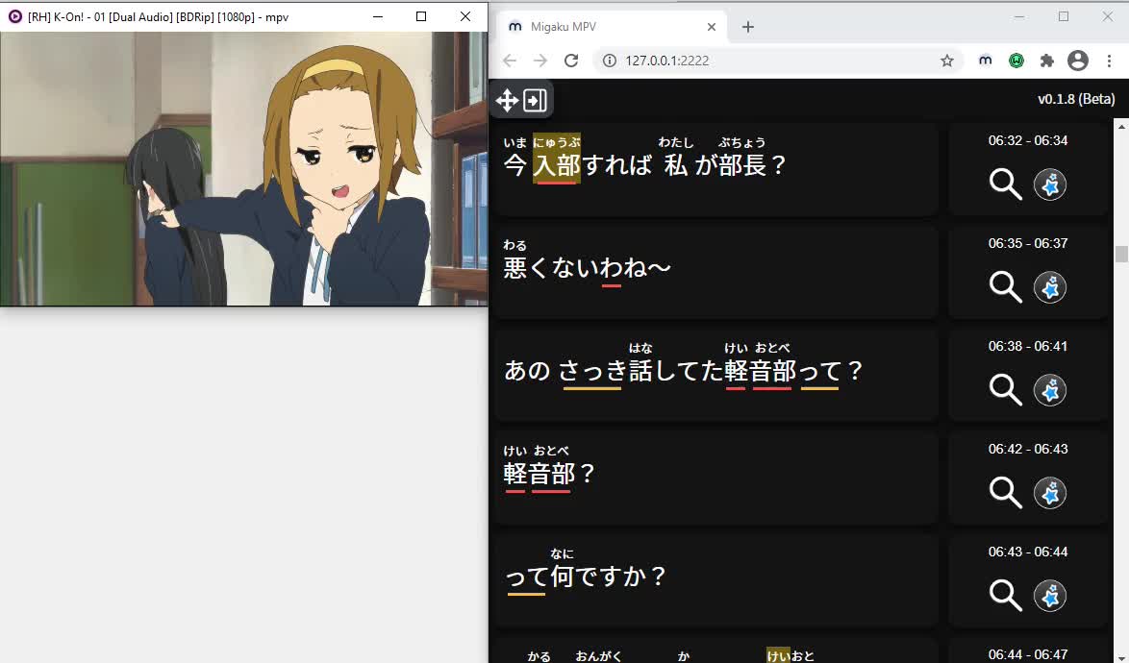Screen dimensions: 1129x663
Task: Open the Chrome profile avatar
Action: pyautogui.click(x=1078, y=61)
